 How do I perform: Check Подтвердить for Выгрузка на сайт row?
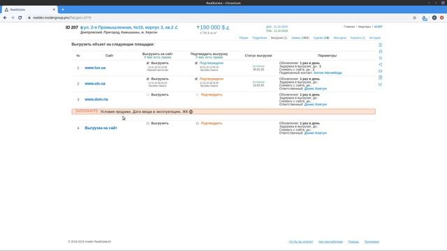(x=197, y=123)
